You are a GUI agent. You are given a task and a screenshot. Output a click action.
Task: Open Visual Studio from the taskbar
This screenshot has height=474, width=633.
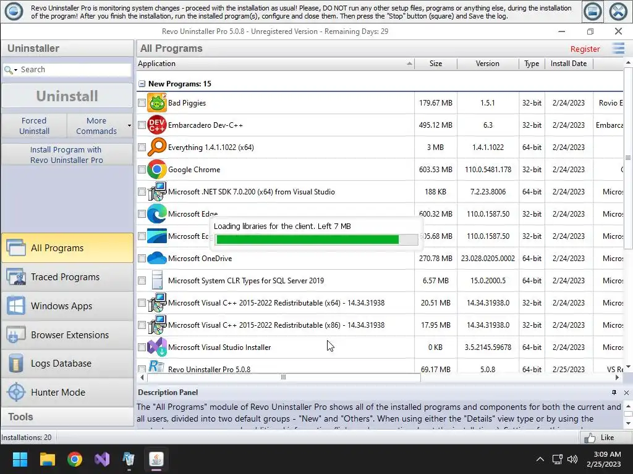102,459
